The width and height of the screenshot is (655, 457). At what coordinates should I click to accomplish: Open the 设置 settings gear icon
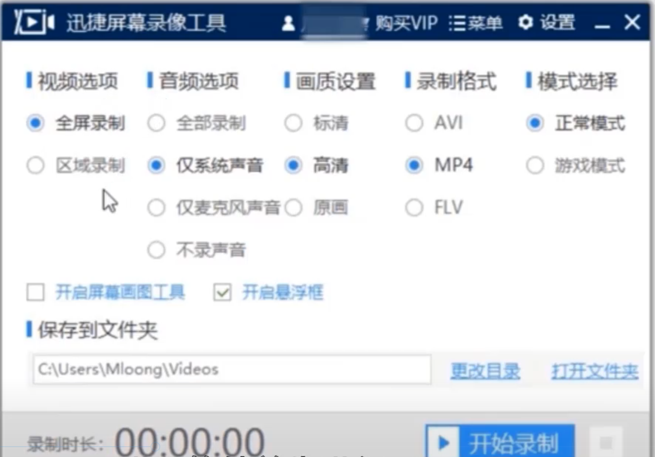click(x=525, y=22)
